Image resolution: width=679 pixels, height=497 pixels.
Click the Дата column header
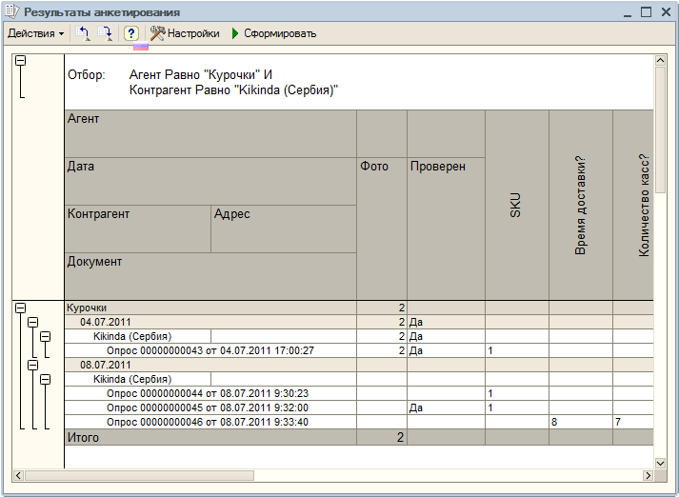[x=210, y=182]
